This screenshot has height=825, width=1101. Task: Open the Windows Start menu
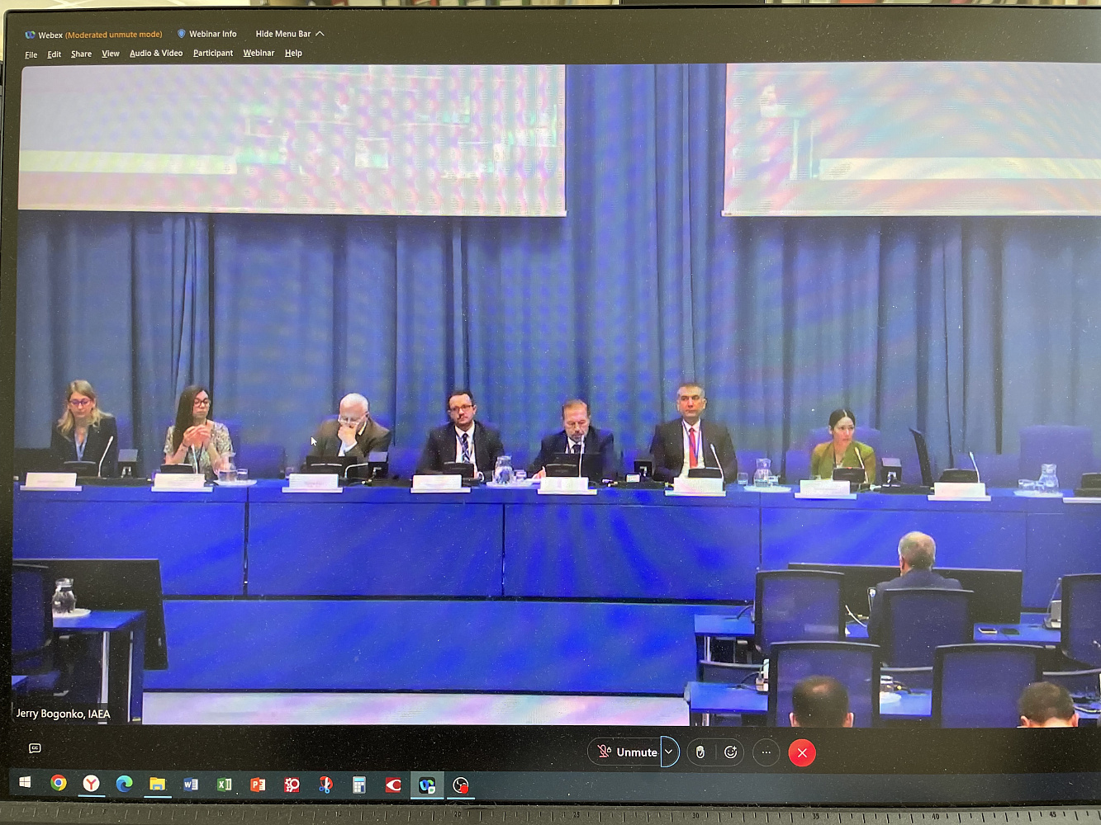[25, 782]
